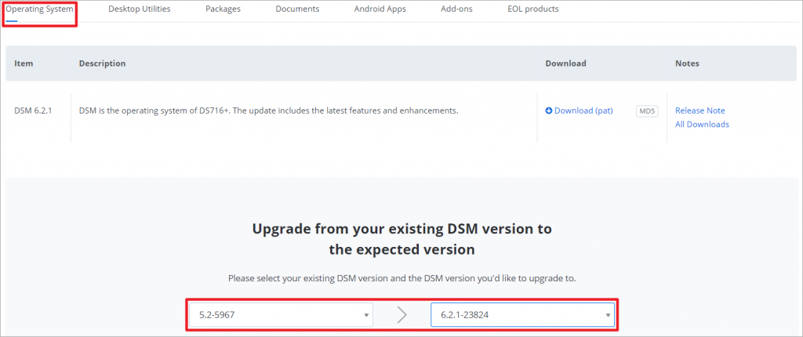The height and width of the screenshot is (337, 803).
Task: Click the right chevron between version selectors
Action: 402,315
